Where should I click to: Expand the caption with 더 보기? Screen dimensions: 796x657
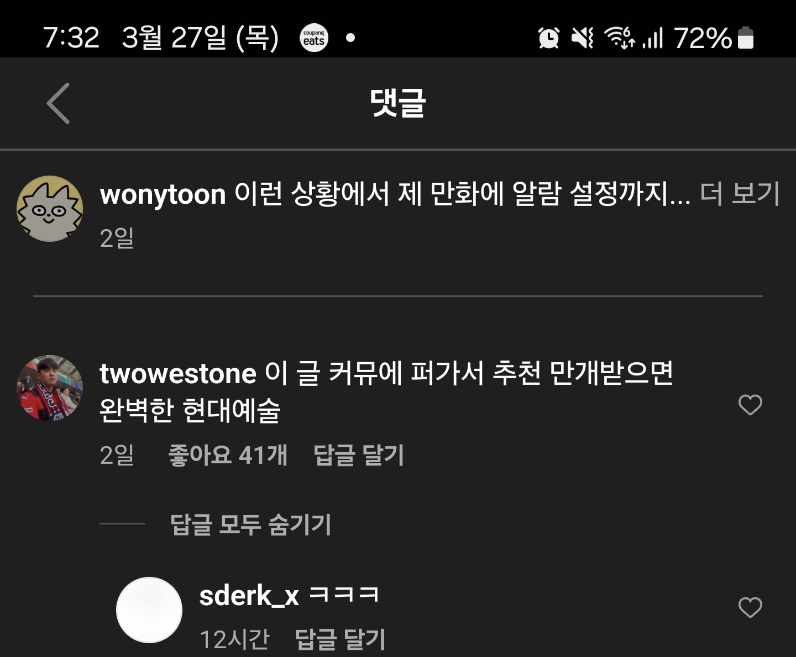pyautogui.click(x=740, y=194)
